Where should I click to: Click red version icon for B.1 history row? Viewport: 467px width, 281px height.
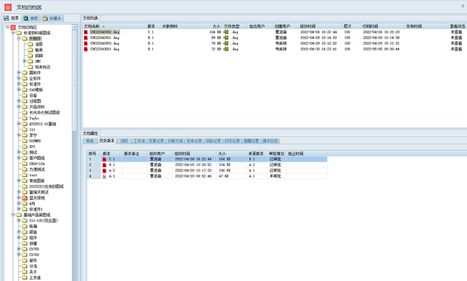coord(104,165)
